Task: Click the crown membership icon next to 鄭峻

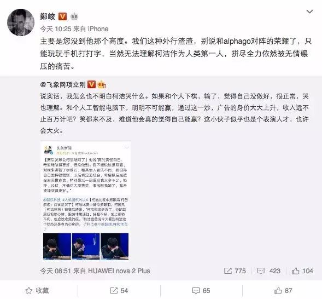Action: [x=74, y=16]
